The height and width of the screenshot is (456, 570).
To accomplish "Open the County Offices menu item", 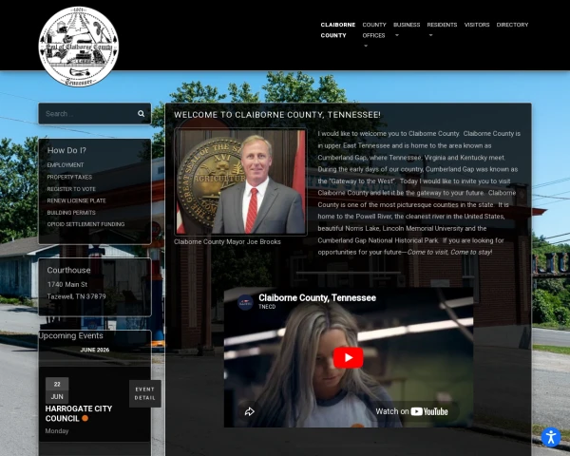I will [x=374, y=29].
